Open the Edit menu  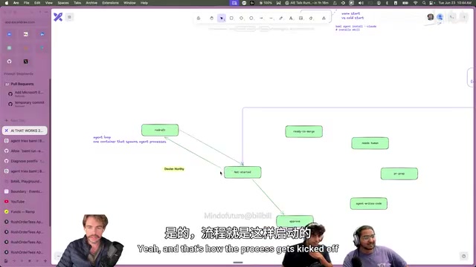click(x=37, y=3)
